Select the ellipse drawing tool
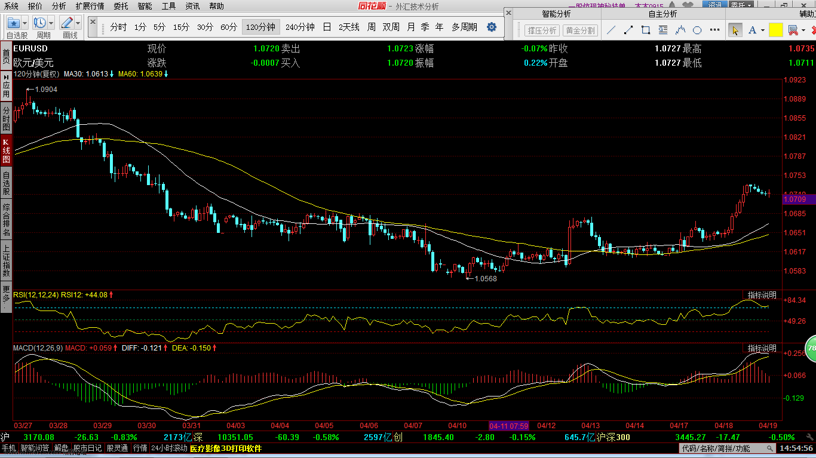Viewport: 816px width, 458px height. pos(697,30)
